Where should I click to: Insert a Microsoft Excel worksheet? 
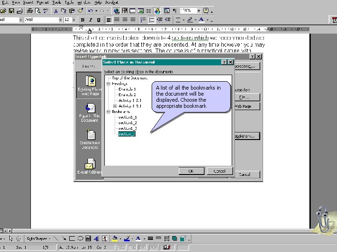(x=141, y=11)
